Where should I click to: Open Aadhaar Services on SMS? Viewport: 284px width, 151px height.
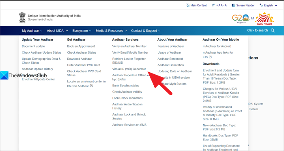coord(129,125)
